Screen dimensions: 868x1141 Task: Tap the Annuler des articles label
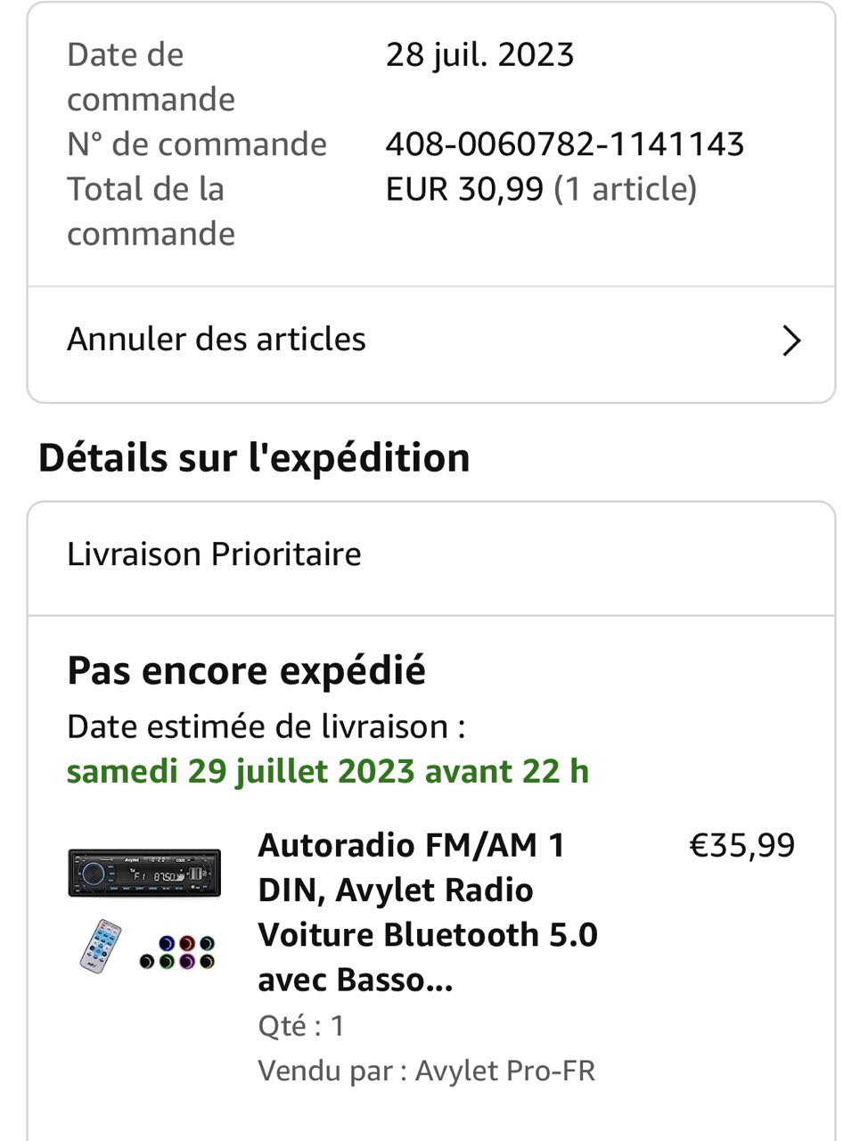tap(217, 340)
